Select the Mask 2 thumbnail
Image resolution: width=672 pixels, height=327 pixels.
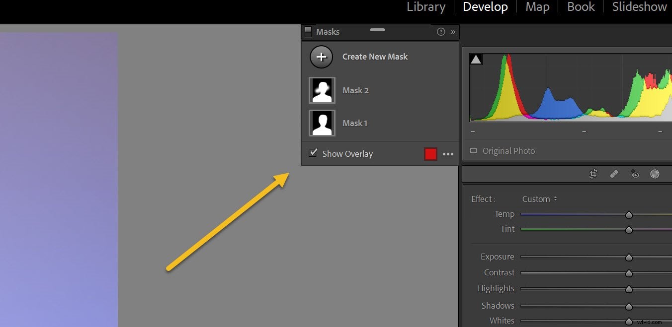[322, 90]
